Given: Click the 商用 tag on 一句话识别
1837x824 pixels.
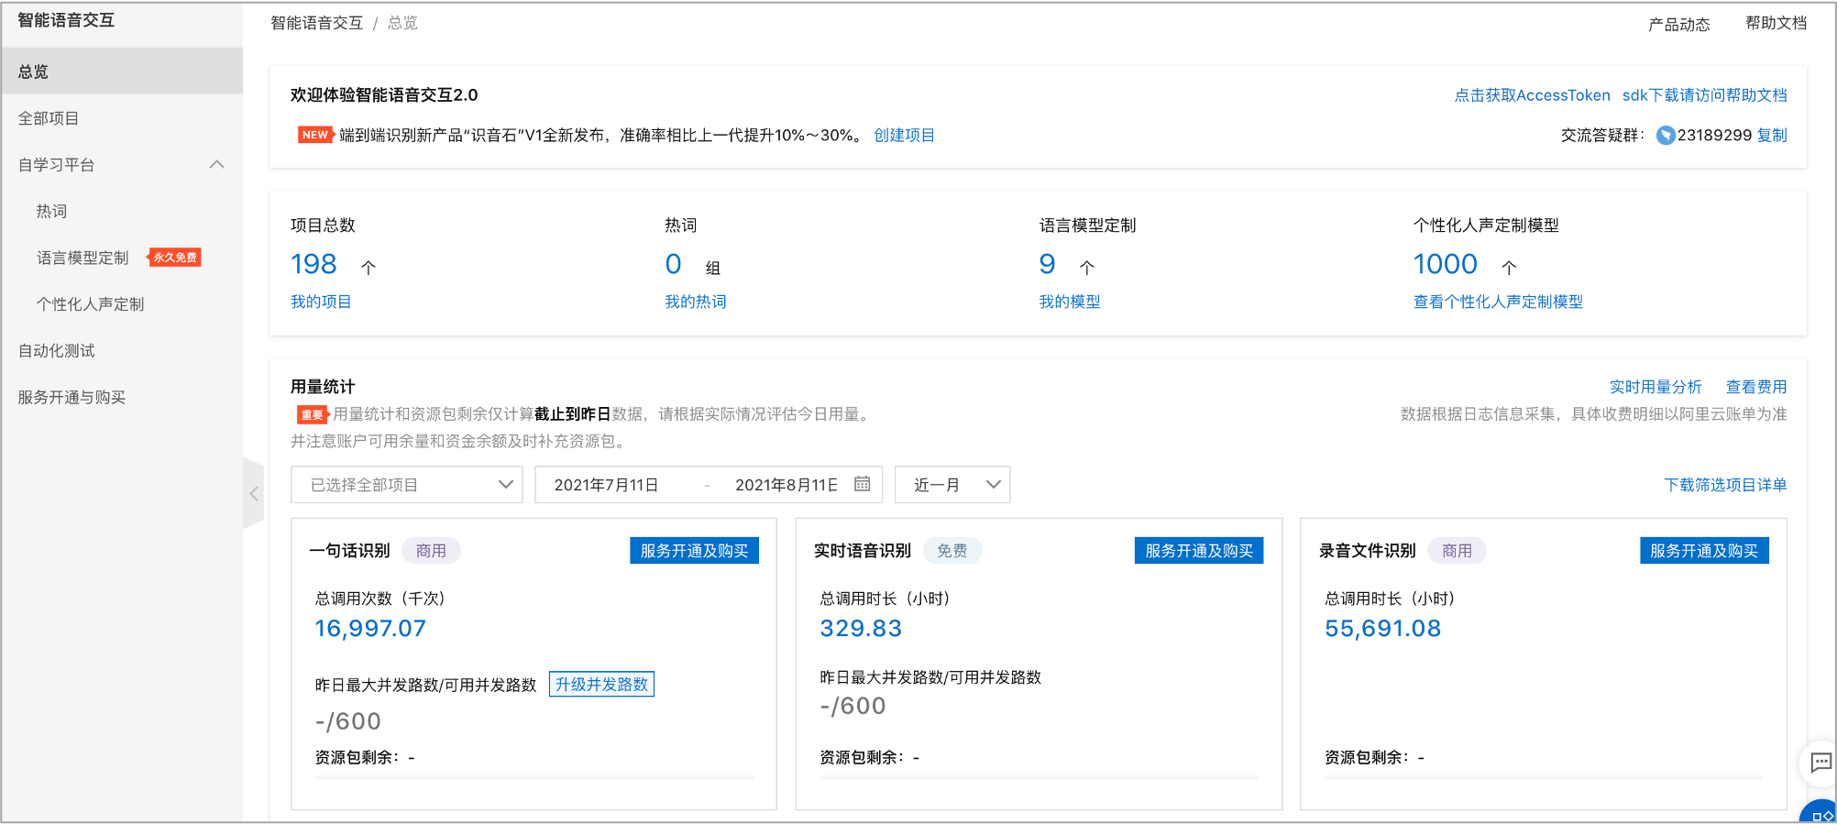Looking at the screenshot, I should point(431,551).
